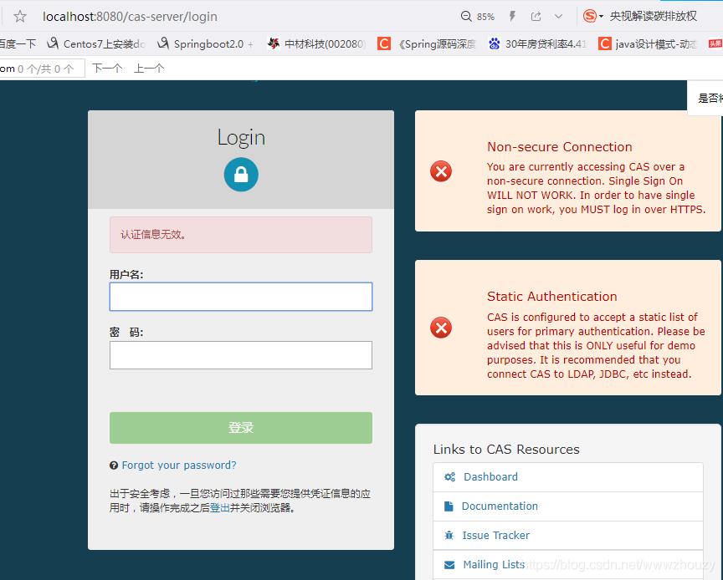This screenshot has height=580, width=723.
Task: Focus the 用户名 username field
Action: (x=241, y=297)
